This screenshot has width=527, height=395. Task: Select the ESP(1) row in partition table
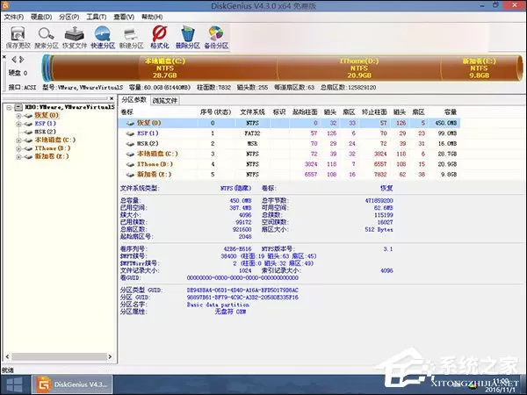tap(289, 133)
